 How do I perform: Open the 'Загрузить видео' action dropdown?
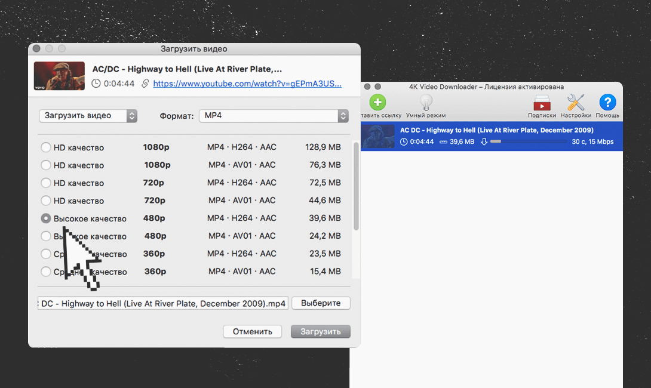pyautogui.click(x=88, y=116)
